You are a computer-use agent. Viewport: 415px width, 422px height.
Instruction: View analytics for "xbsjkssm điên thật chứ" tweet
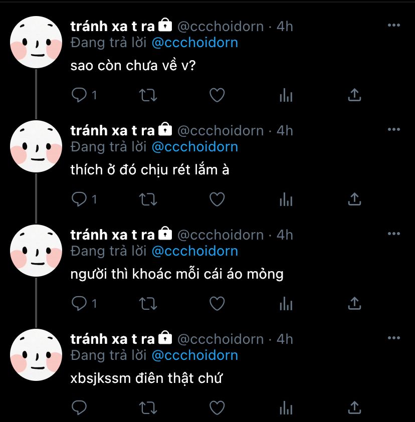click(286, 408)
